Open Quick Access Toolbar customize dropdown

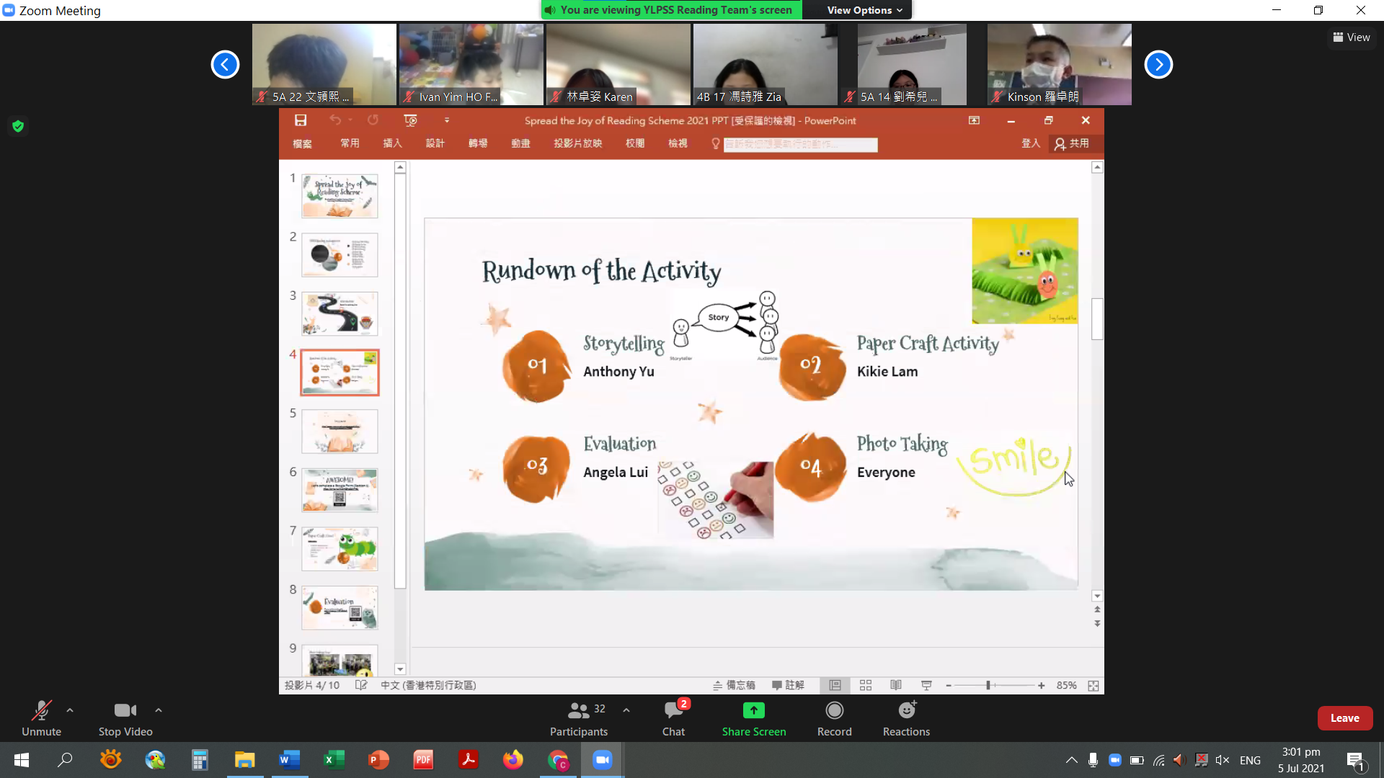(x=447, y=120)
